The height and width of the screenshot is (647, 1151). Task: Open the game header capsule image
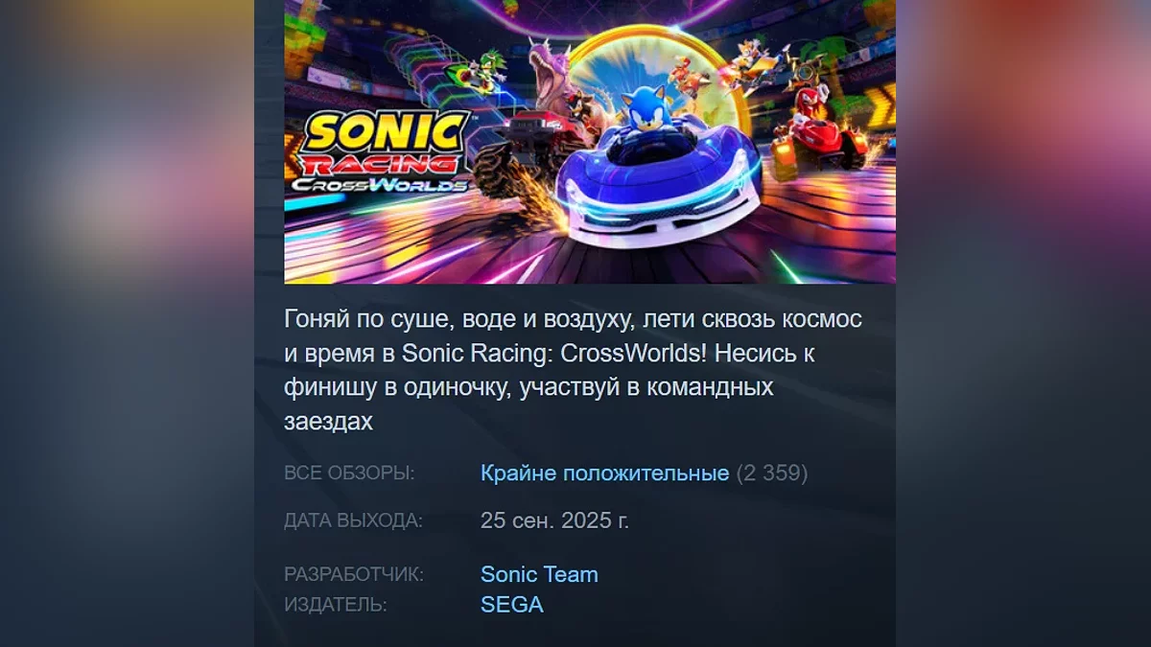tap(590, 142)
